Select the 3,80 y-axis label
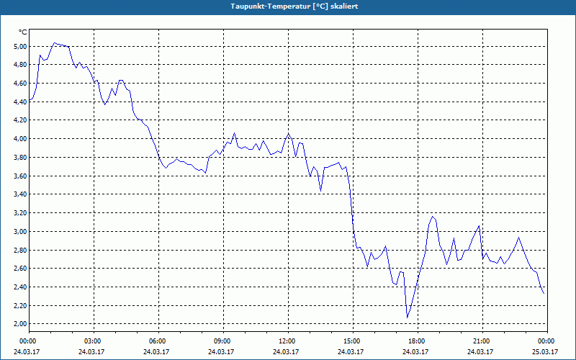Viewport: 576px width, 360px height. pyautogui.click(x=20, y=157)
